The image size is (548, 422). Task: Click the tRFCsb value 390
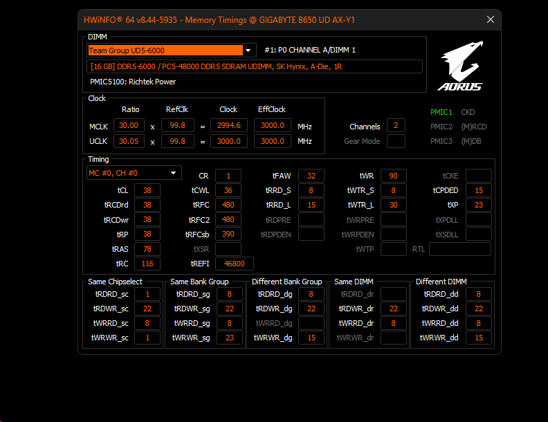[228, 234]
